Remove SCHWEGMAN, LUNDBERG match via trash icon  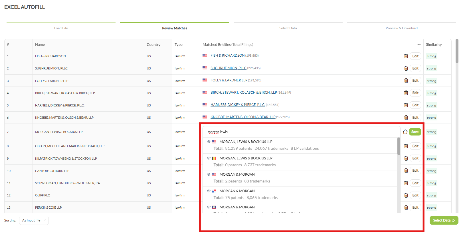pyautogui.click(x=406, y=183)
